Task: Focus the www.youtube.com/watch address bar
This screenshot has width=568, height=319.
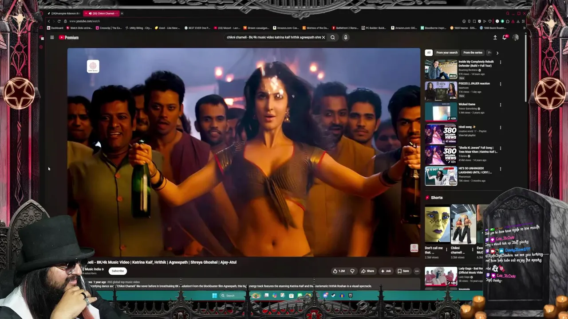Action: click(84, 21)
